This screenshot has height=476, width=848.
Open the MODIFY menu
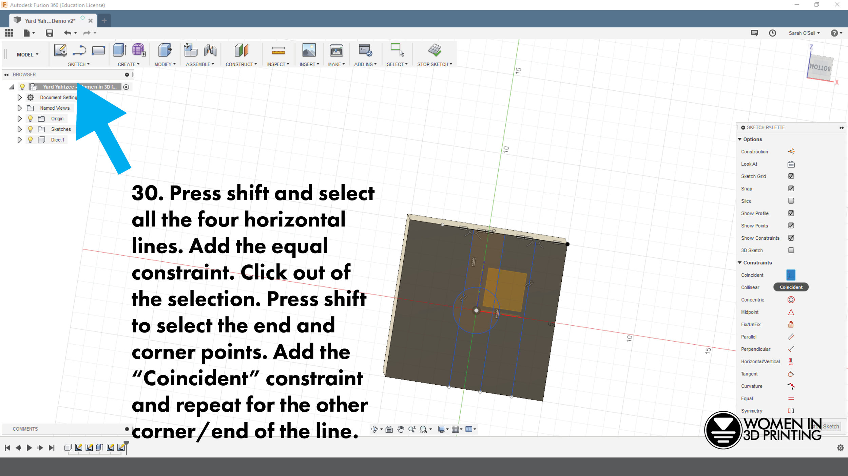coord(165,64)
